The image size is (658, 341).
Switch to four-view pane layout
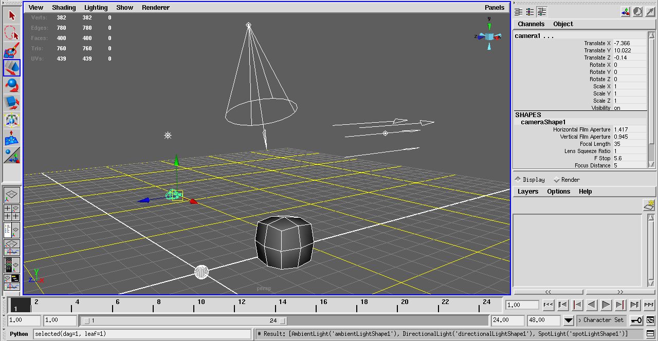[x=12, y=213]
